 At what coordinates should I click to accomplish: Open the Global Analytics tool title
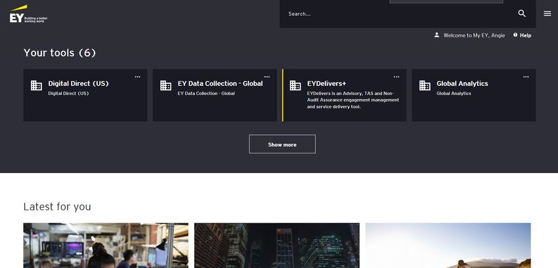click(462, 83)
